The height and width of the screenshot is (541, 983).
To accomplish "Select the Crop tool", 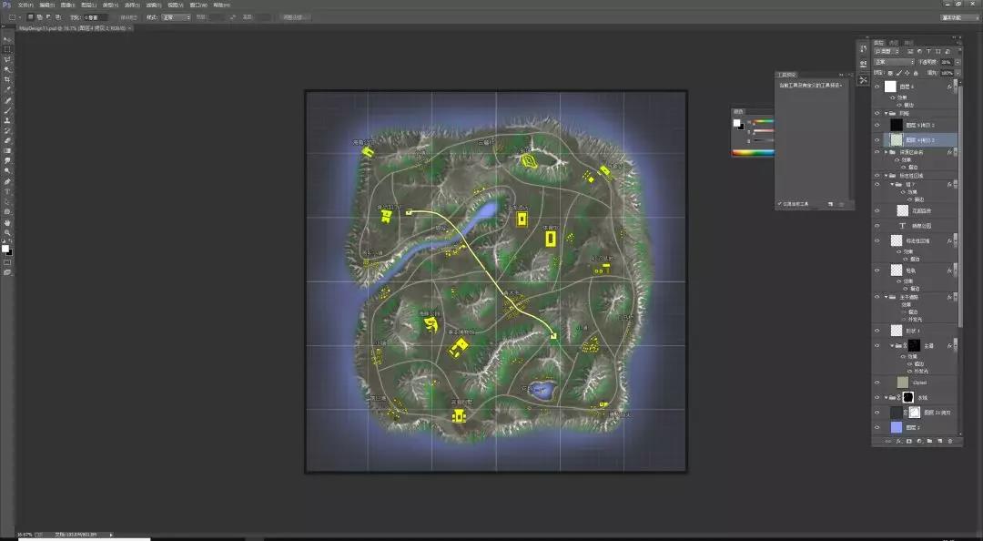I will click(x=7, y=80).
